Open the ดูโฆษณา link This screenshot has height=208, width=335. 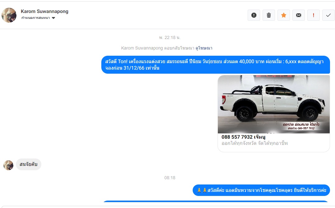tap(204, 48)
